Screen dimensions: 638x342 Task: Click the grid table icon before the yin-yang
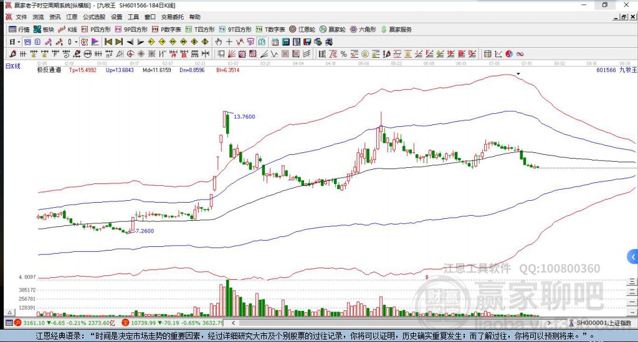pyautogui.click(x=487, y=54)
